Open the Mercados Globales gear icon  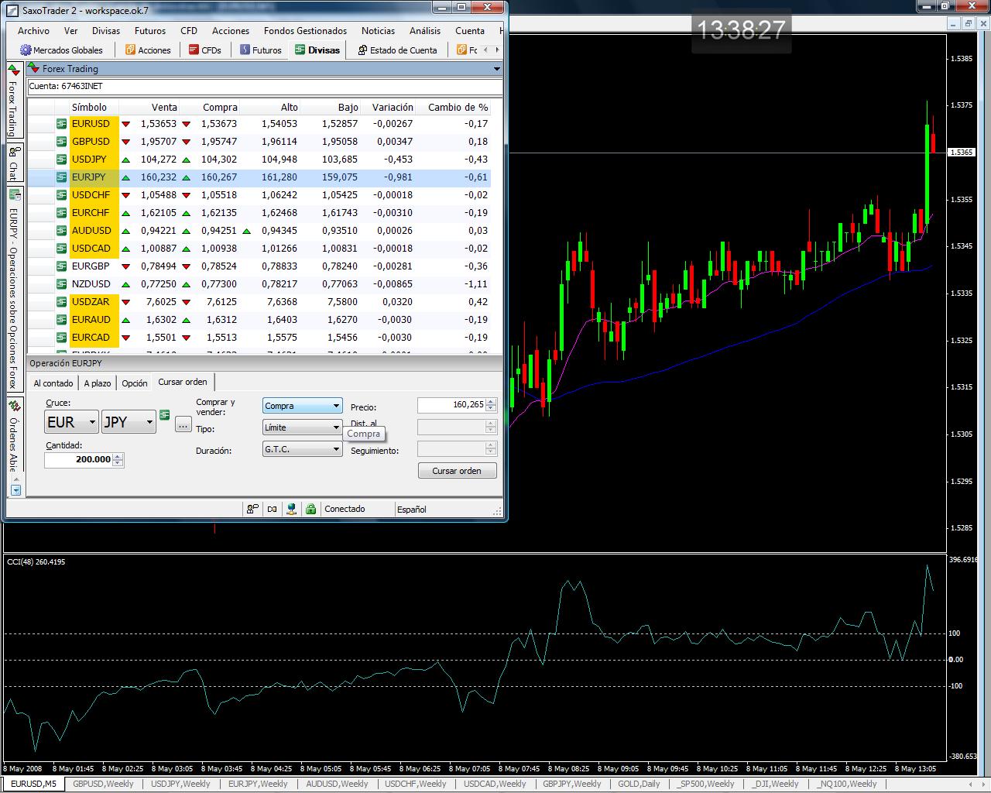26,50
